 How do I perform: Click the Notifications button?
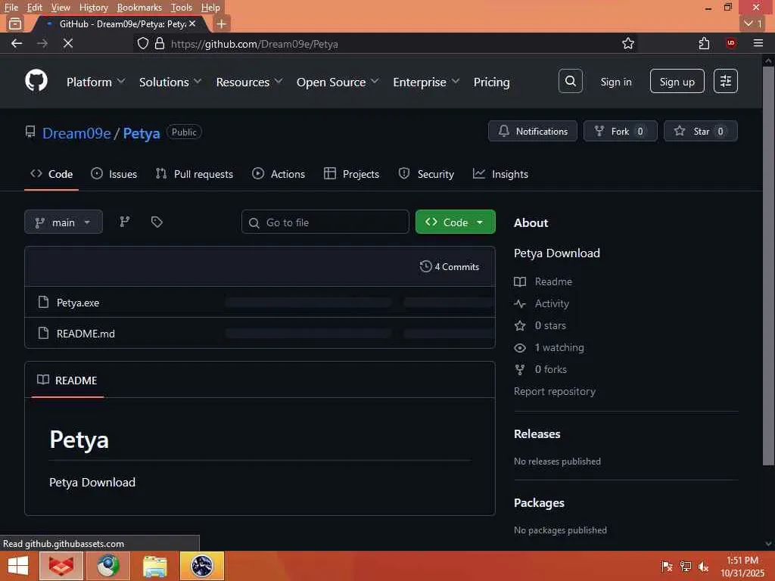coord(533,131)
